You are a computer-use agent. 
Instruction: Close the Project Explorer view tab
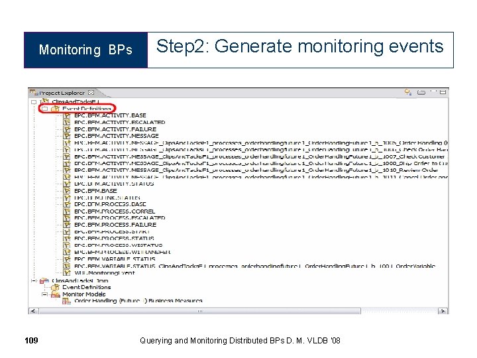point(91,93)
